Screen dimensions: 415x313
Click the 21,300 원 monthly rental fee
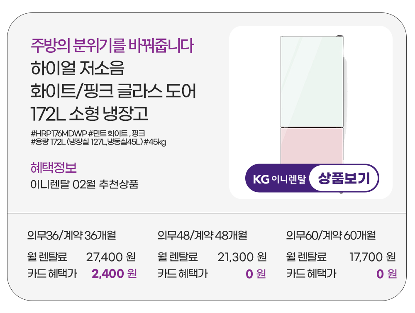click(242, 257)
